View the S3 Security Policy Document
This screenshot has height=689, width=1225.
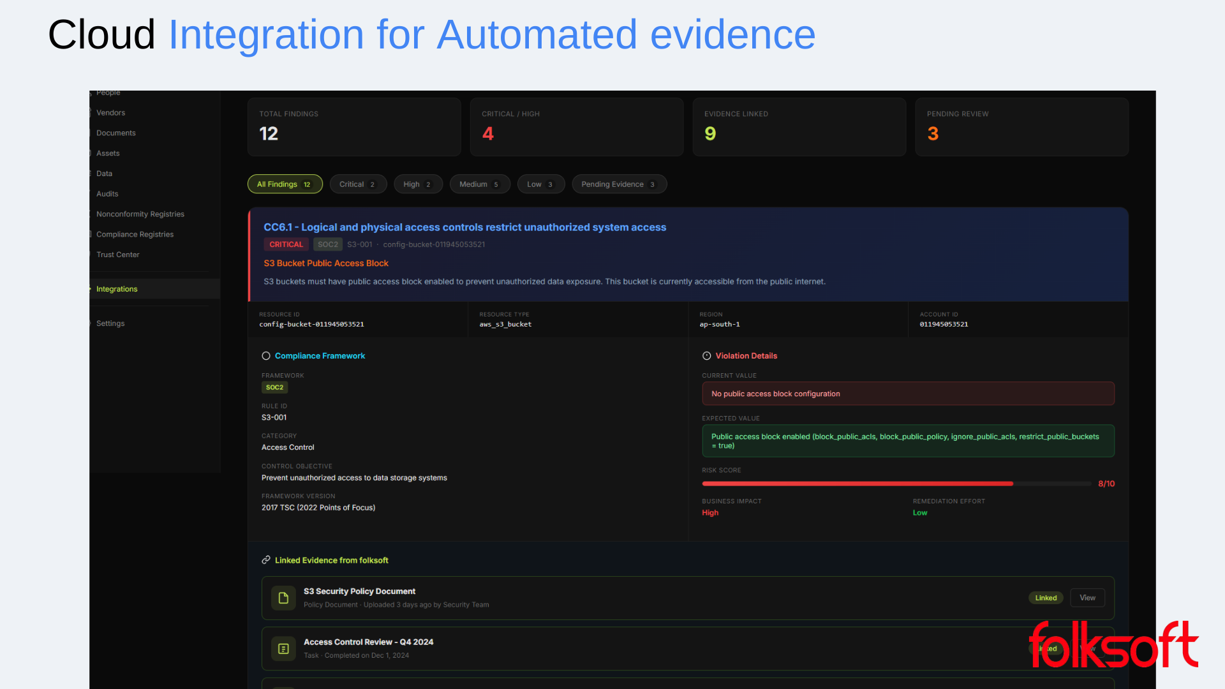(1087, 598)
